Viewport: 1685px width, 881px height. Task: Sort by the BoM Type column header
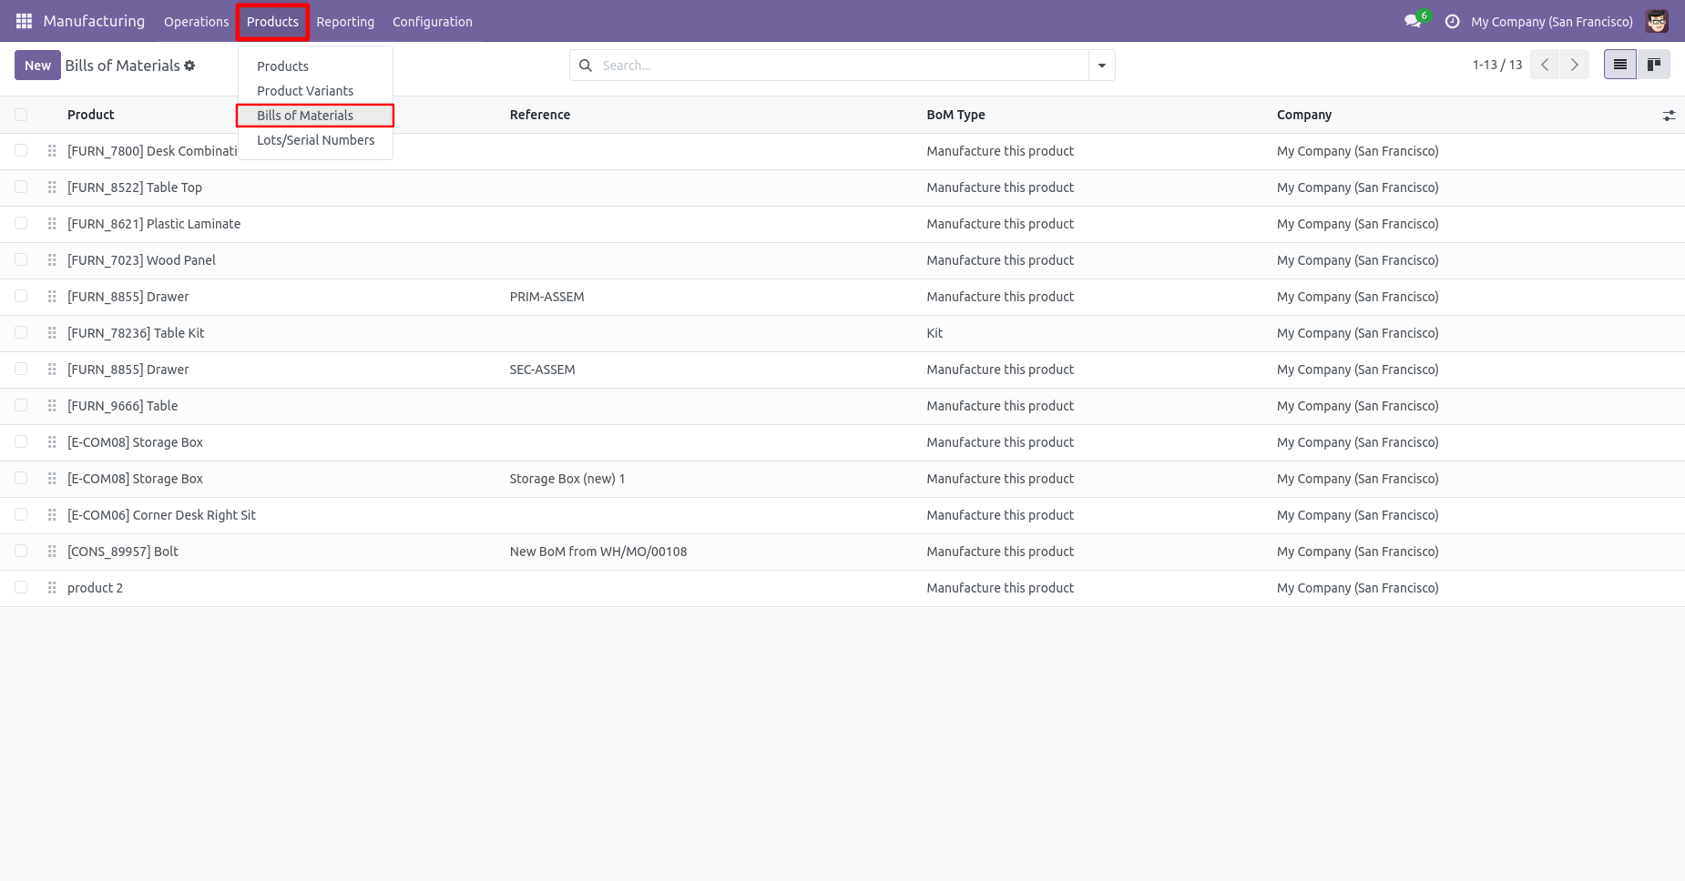955,115
